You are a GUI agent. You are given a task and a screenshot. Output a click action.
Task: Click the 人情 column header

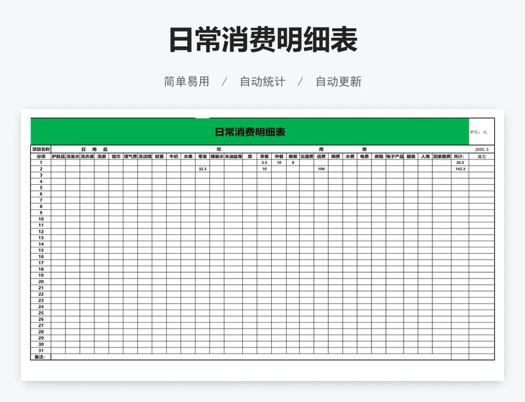(425, 156)
